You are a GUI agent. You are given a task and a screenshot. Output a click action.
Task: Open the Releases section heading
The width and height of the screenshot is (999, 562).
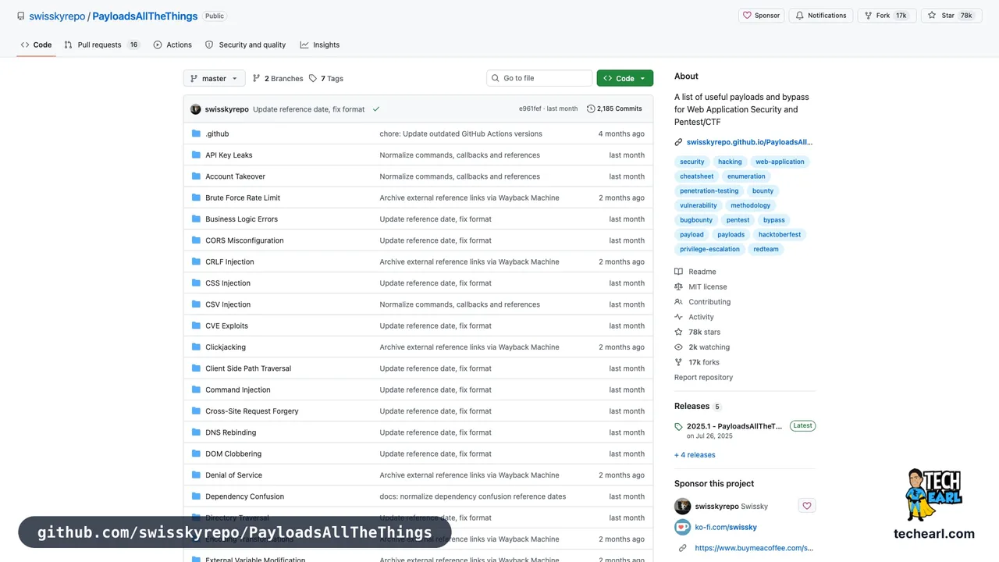coord(691,406)
